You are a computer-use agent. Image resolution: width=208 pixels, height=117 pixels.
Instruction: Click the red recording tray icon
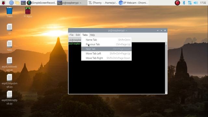[177, 3]
